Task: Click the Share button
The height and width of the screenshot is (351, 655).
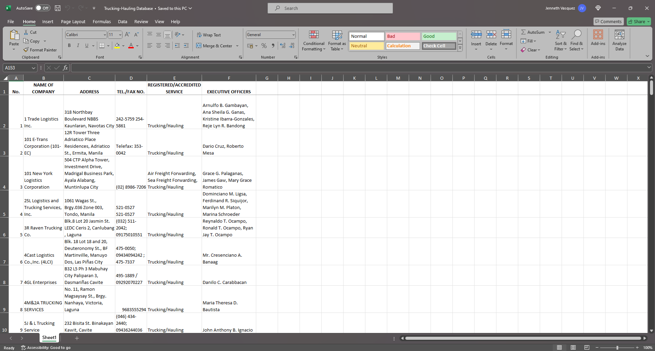Action: click(x=639, y=21)
